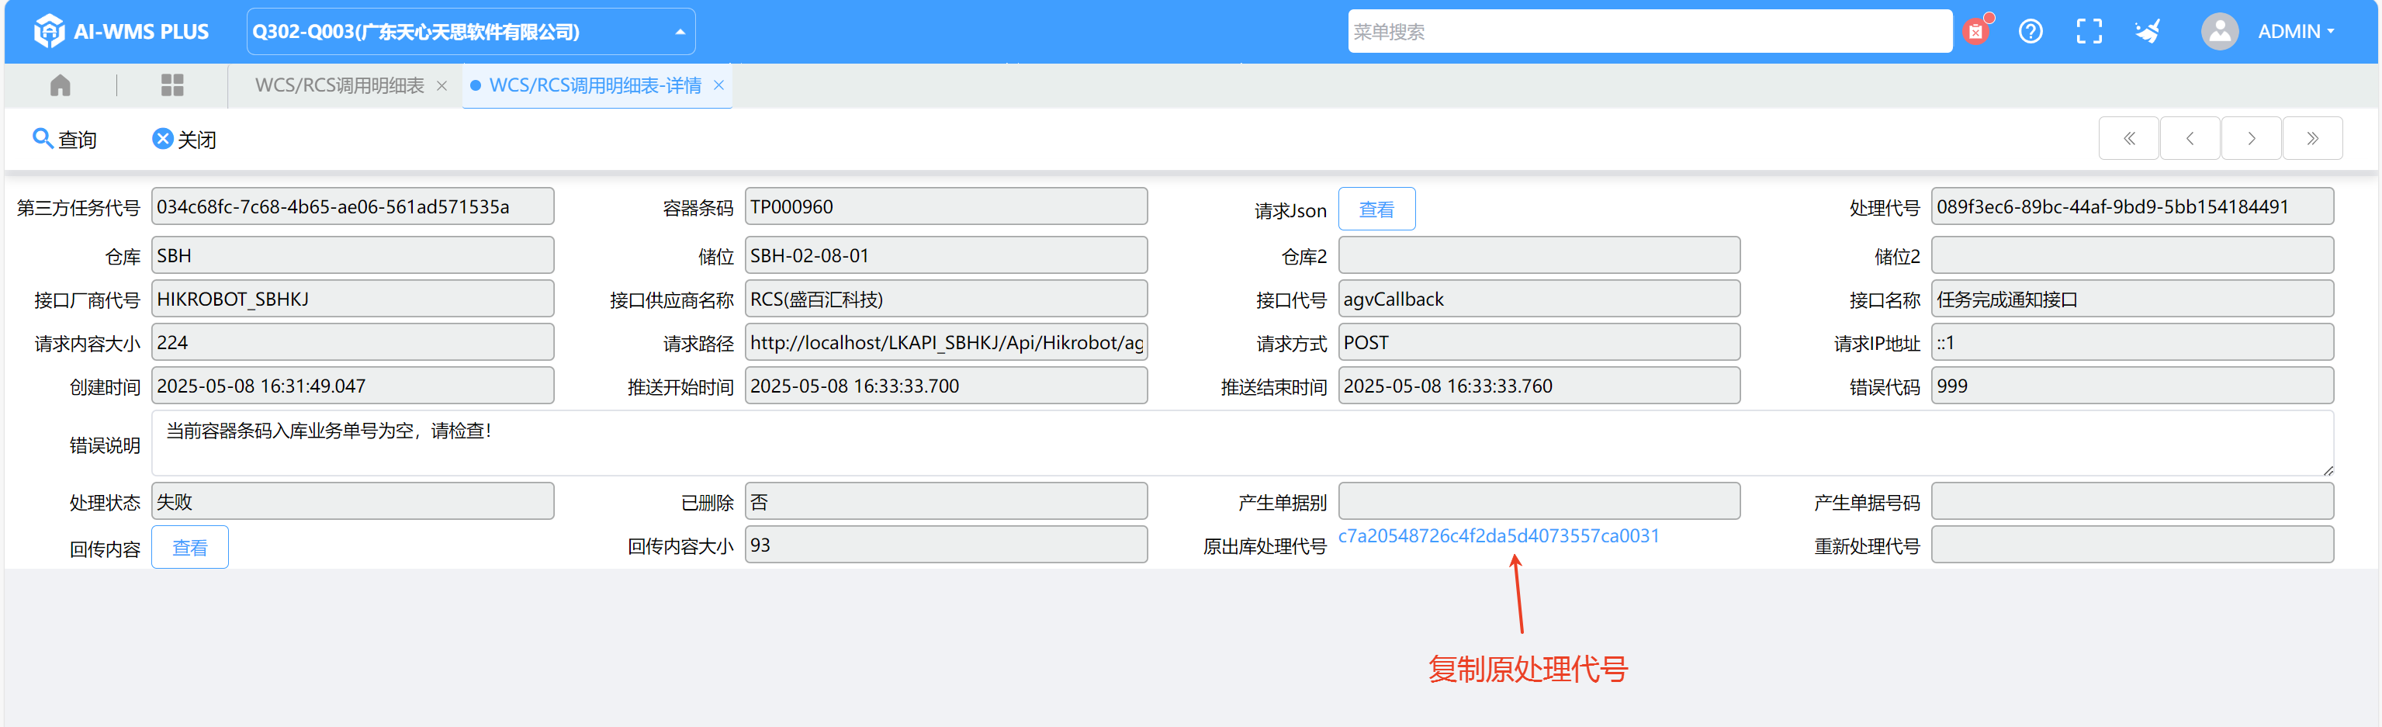Click the 查询 search button
The width and height of the screenshot is (2382, 727).
tap(64, 139)
